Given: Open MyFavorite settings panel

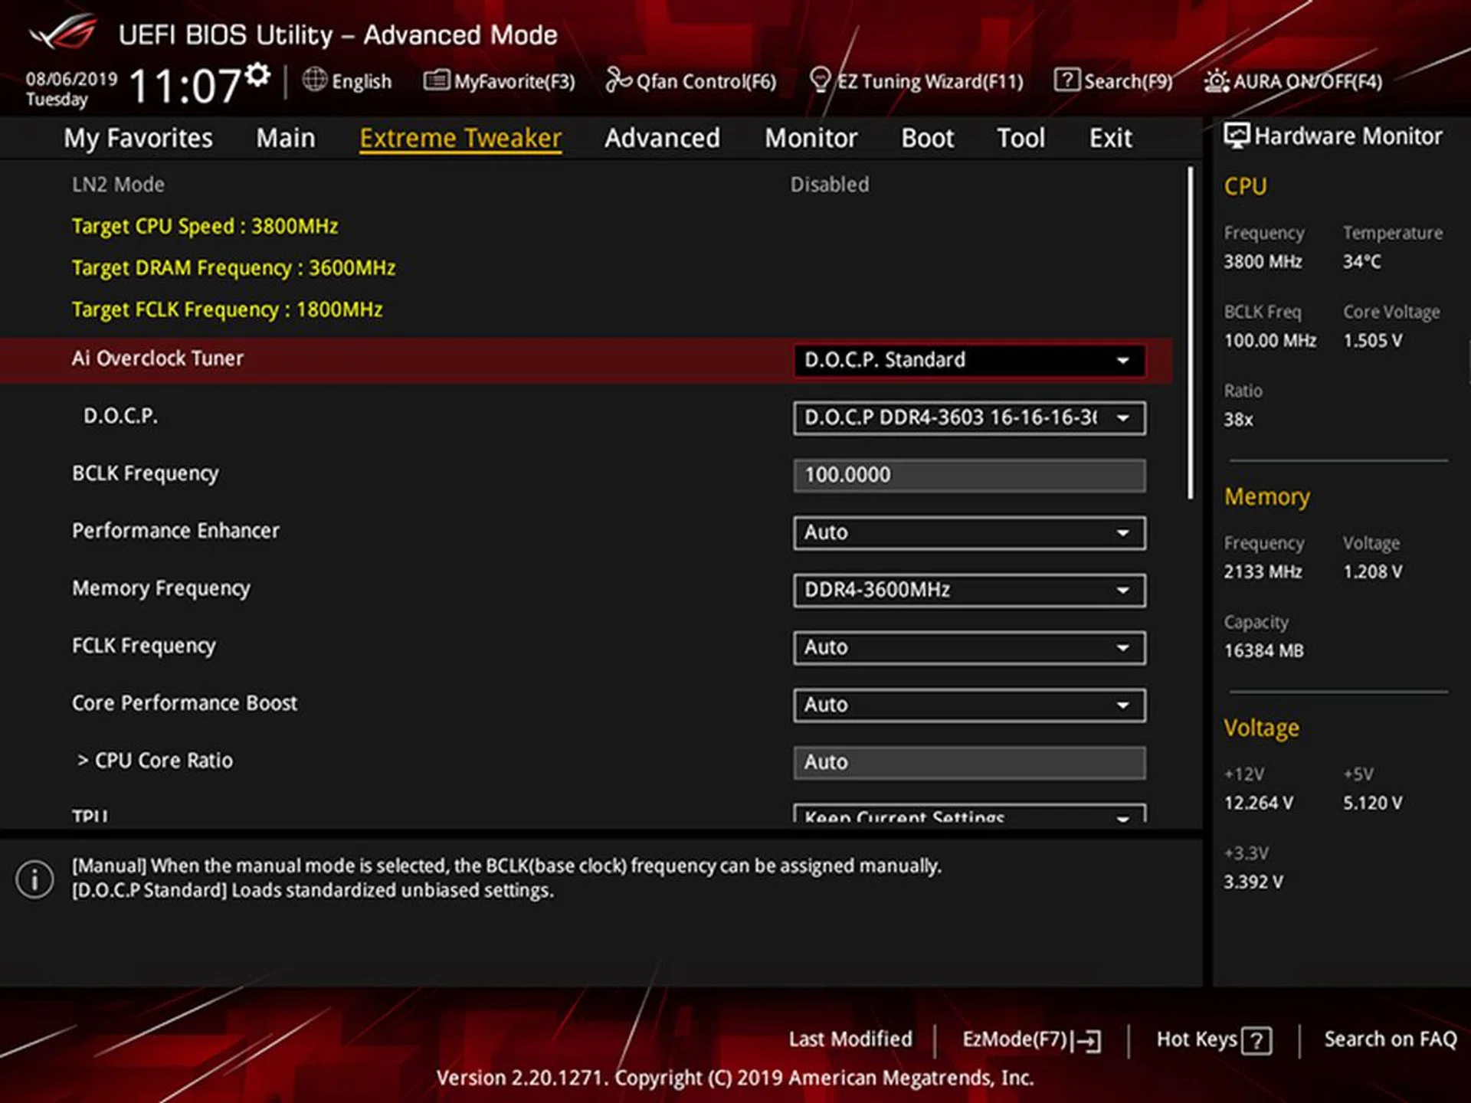Looking at the screenshot, I should tap(502, 81).
